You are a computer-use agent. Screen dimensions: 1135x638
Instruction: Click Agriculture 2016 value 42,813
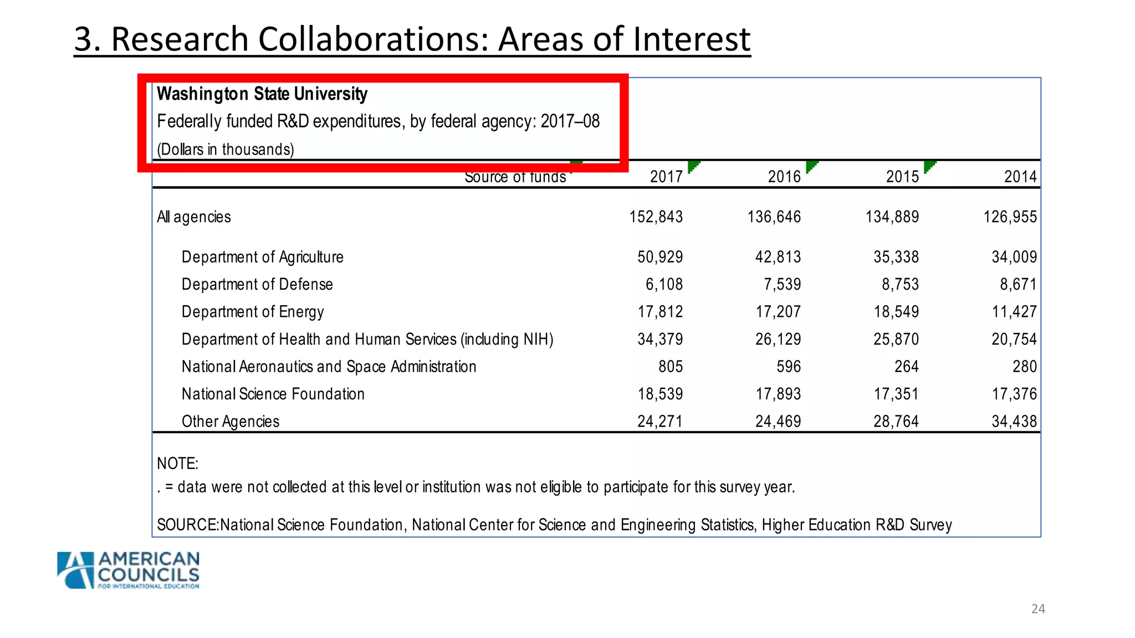[x=778, y=257]
